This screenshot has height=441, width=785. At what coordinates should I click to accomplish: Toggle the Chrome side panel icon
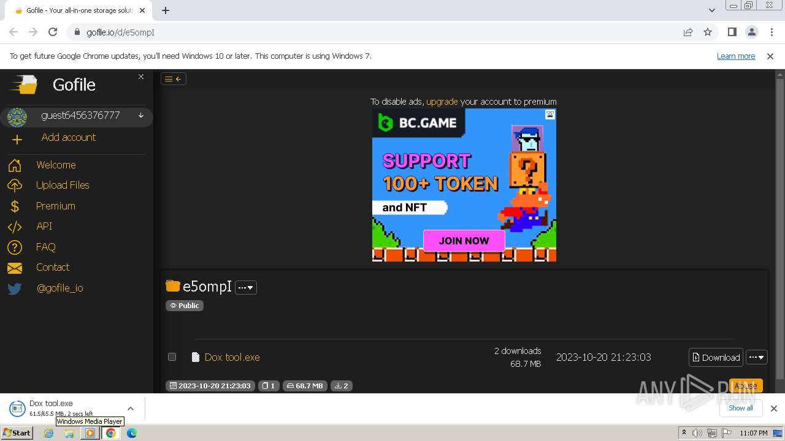[x=732, y=32]
